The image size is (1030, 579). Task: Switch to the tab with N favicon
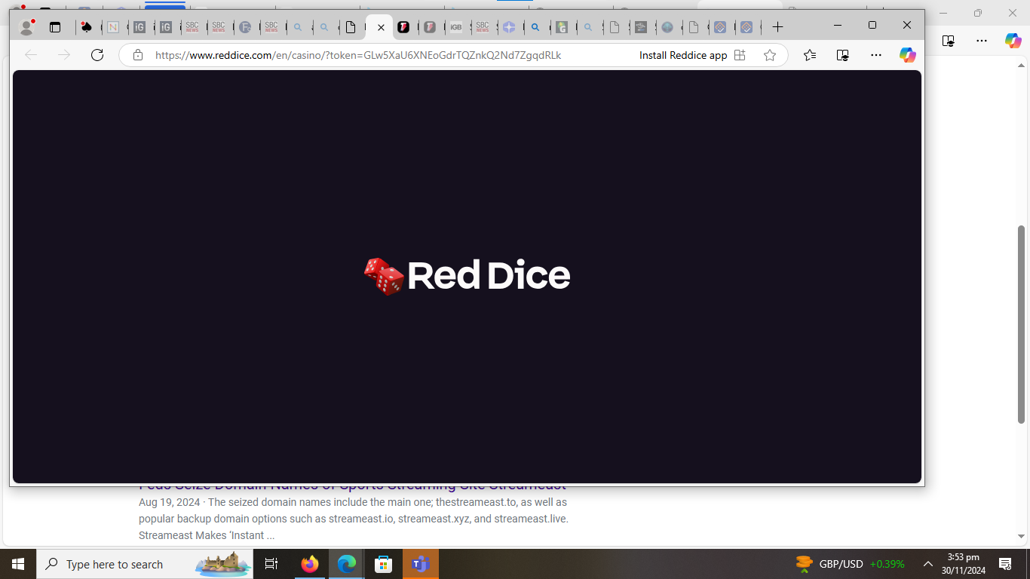[x=113, y=27]
